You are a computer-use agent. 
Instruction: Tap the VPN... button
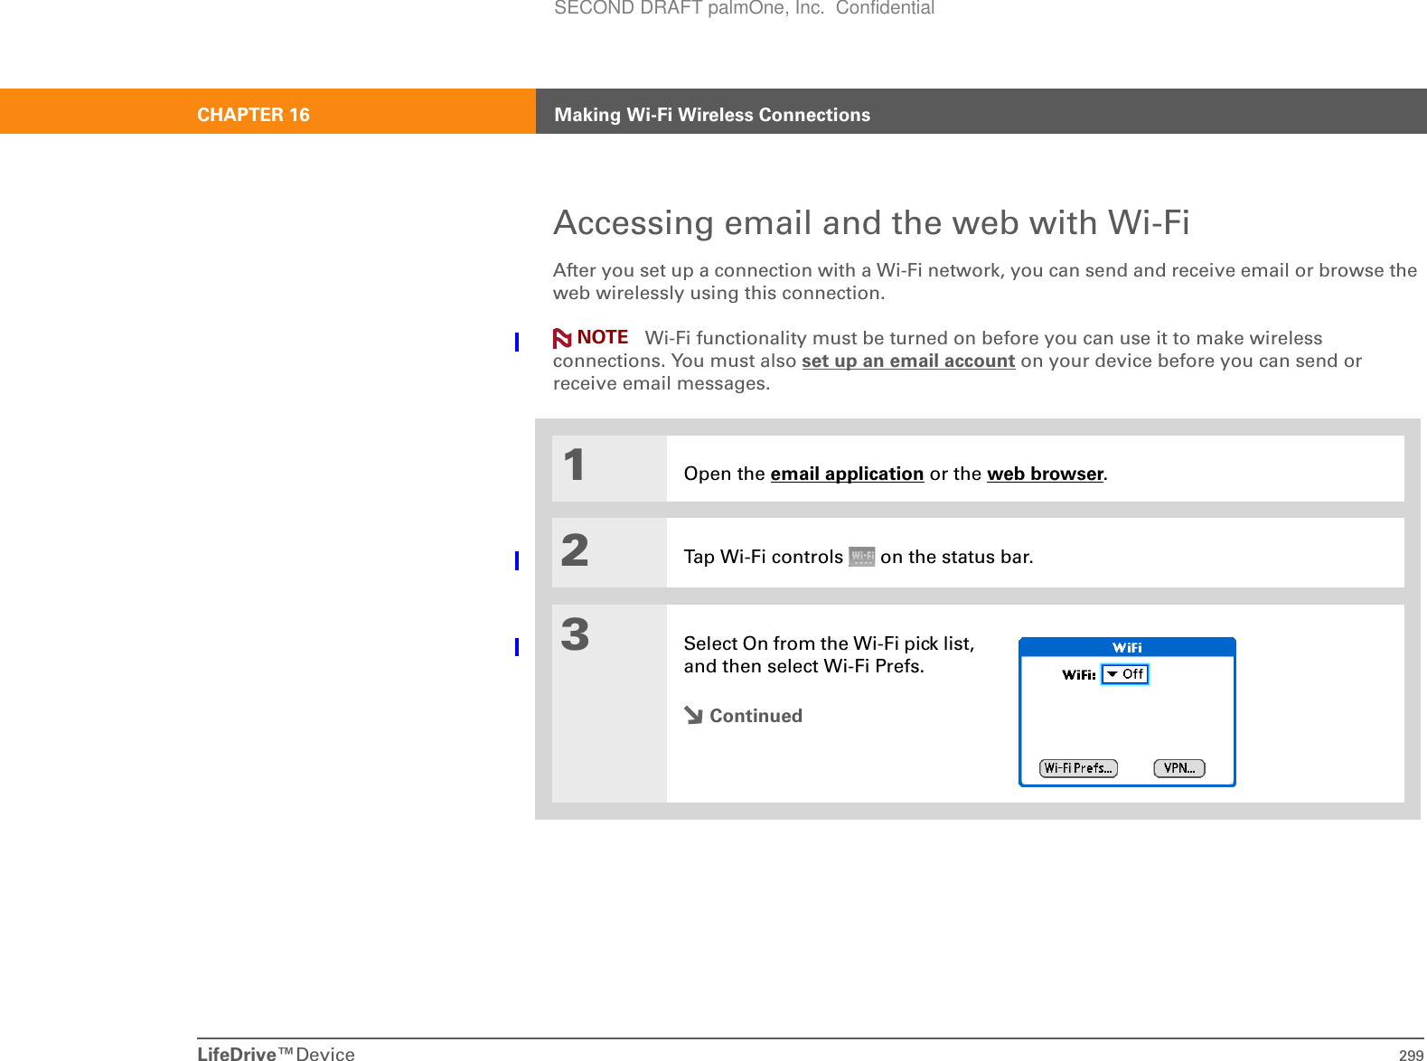(1179, 768)
